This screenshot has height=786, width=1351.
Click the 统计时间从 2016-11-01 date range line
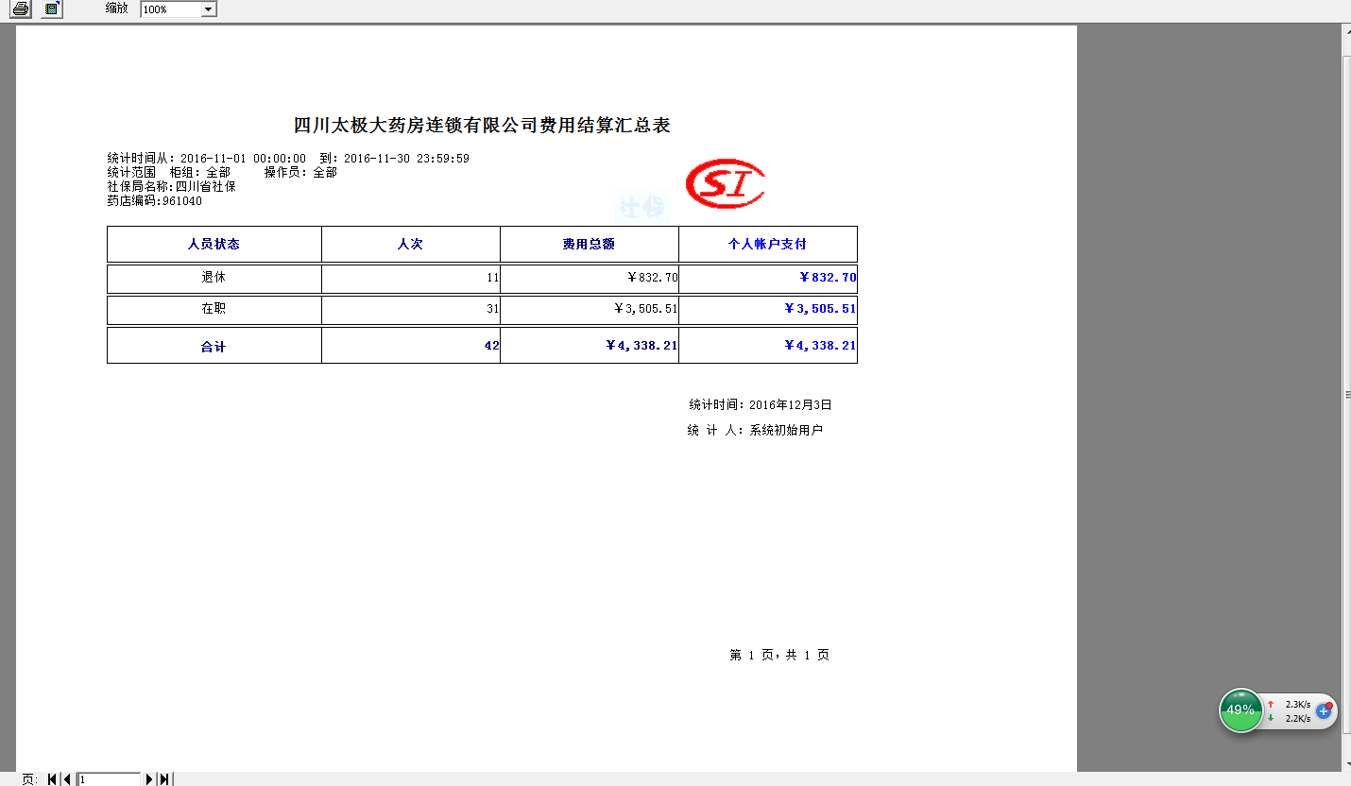[288, 159]
